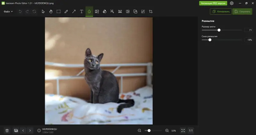Go to next image arrow
The height and width of the screenshot is (135, 256).
pos(30,131)
